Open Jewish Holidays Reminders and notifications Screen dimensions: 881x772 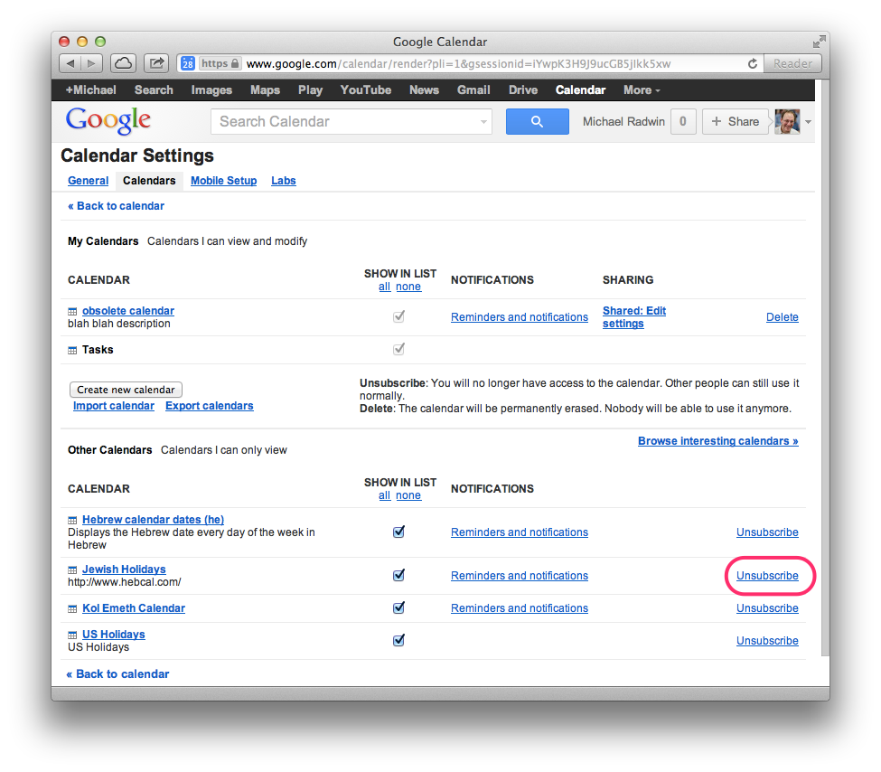[x=520, y=576]
